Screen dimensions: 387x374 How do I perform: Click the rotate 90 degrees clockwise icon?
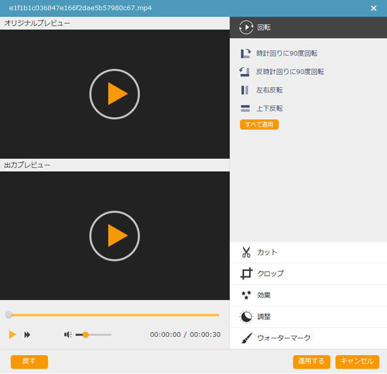[x=246, y=54]
